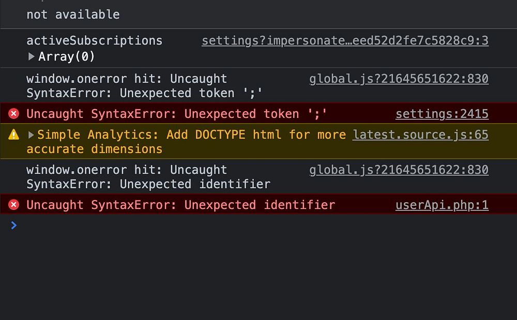Open the second global.js?21645651622:830 link
This screenshot has height=320, width=517.
click(399, 170)
